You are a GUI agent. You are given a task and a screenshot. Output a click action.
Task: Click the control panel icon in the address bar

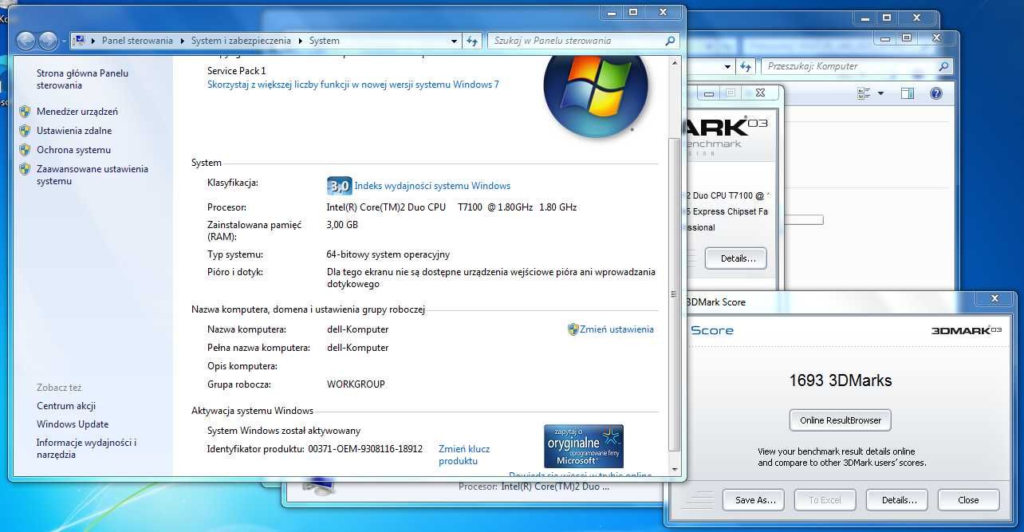(81, 41)
